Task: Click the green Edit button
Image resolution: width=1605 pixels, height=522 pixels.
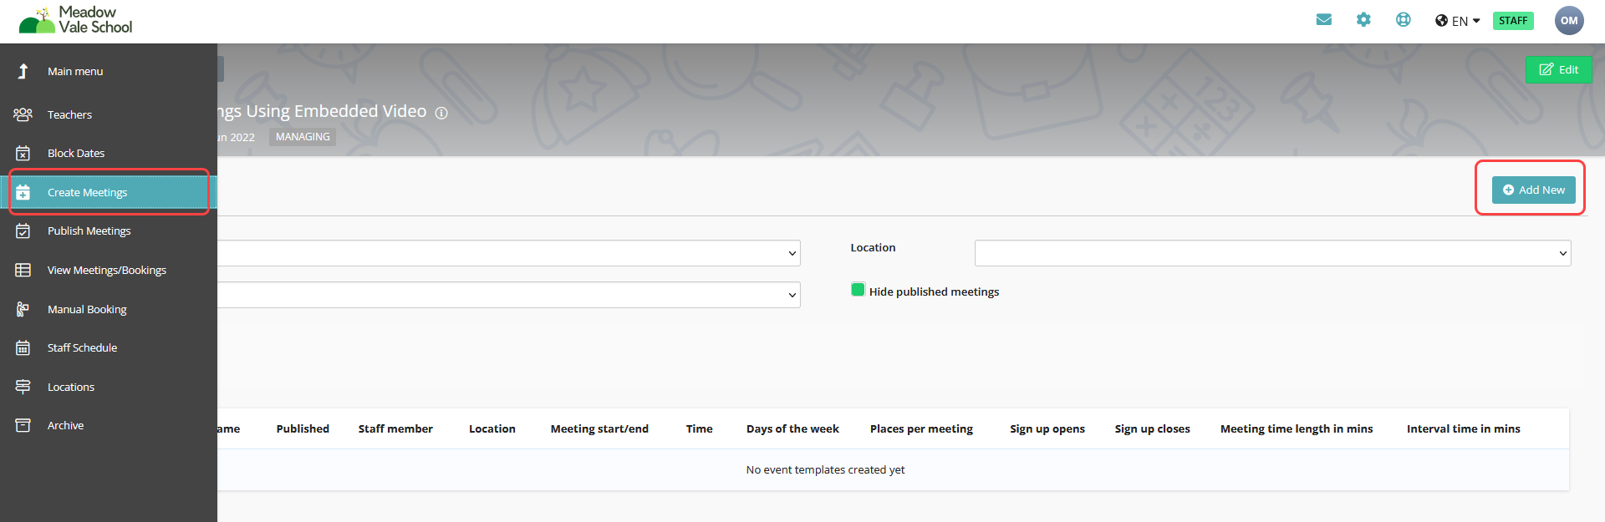Action: click(x=1558, y=69)
